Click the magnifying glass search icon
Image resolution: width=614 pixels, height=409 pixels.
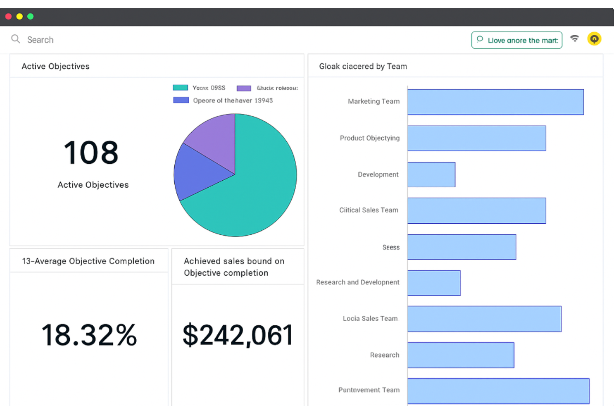[x=15, y=39]
